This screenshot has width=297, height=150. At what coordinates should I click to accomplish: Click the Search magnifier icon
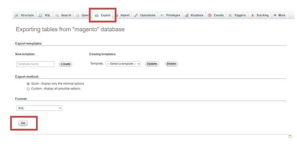[57, 15]
